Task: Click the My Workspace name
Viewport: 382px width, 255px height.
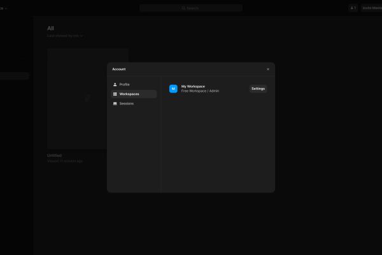Action: [193, 87]
